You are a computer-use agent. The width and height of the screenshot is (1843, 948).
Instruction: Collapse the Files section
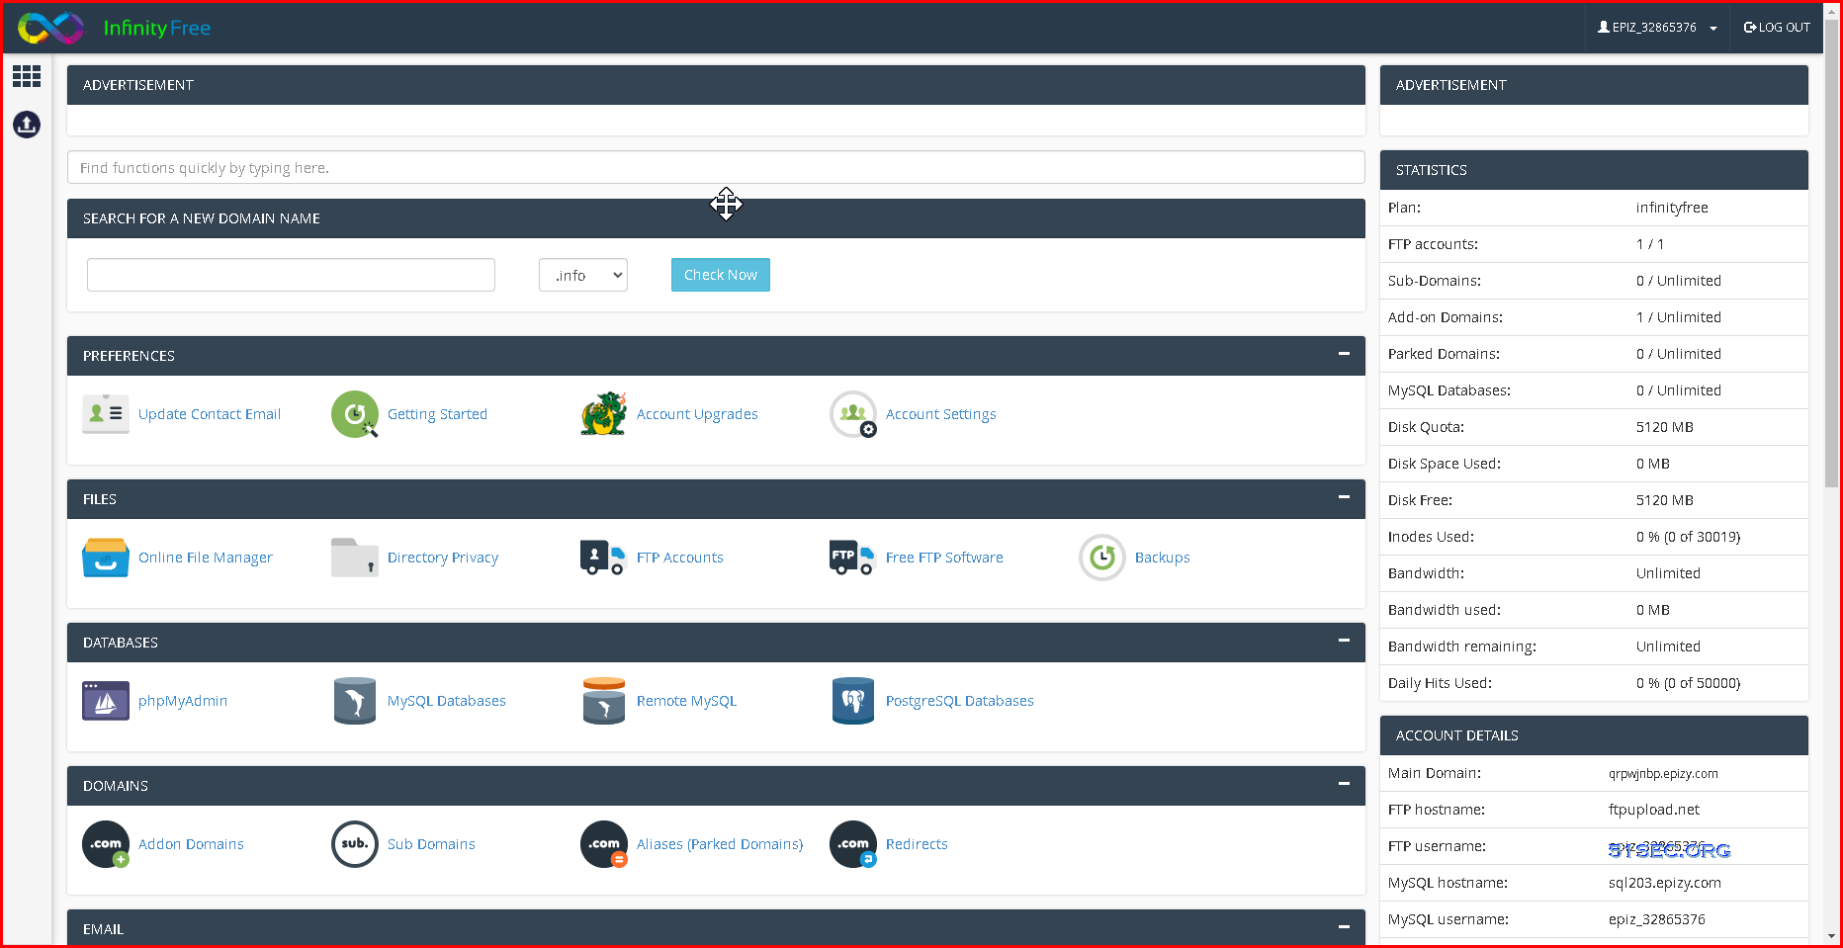click(x=1344, y=497)
